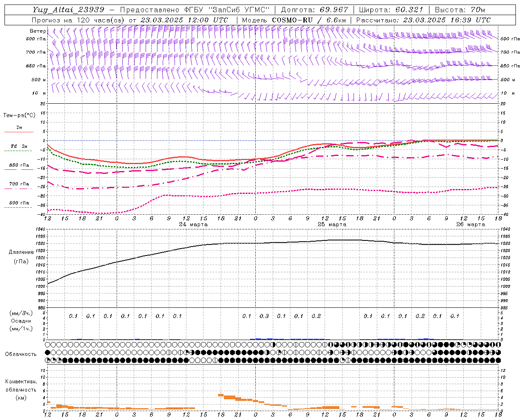Click the (мм/3ч.) precipitation unit label

point(21,313)
